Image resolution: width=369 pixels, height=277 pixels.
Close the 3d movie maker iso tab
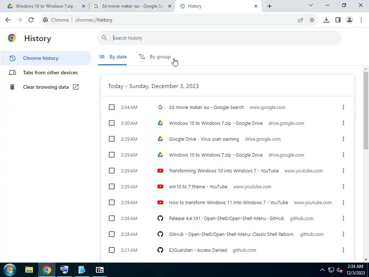(170, 6)
